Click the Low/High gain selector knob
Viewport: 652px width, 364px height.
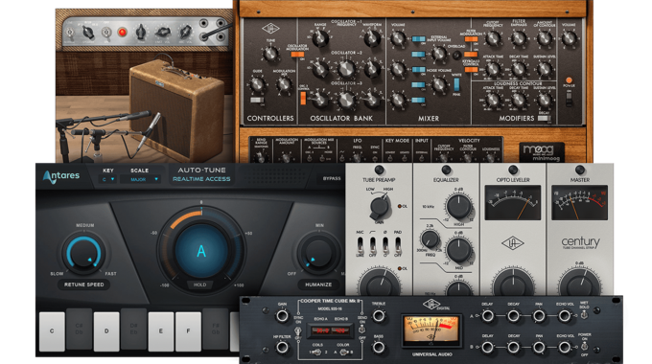(x=380, y=207)
